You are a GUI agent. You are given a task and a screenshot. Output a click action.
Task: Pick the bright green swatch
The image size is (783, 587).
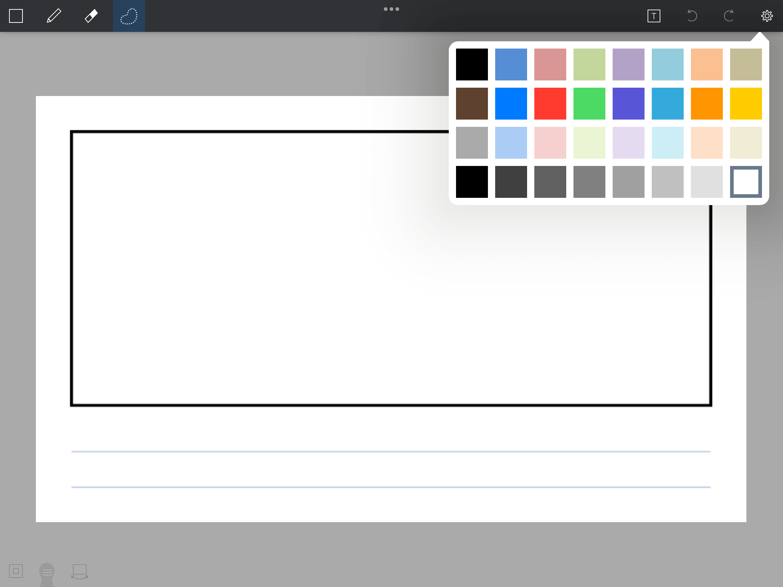click(589, 104)
